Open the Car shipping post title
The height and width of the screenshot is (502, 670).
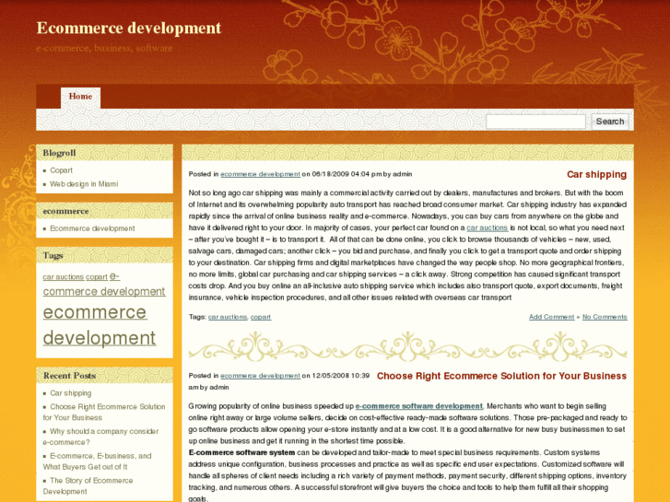coord(596,174)
